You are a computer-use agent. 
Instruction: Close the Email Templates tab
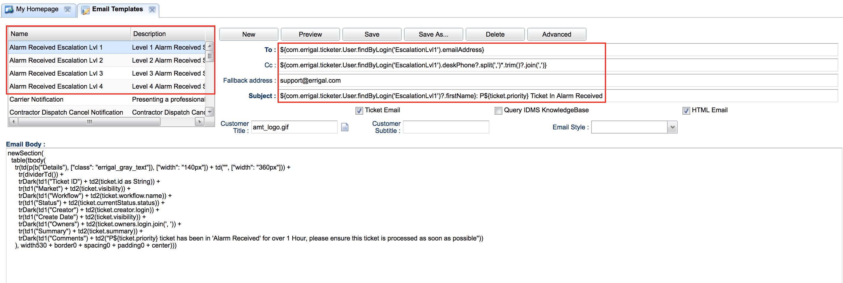[x=152, y=9]
